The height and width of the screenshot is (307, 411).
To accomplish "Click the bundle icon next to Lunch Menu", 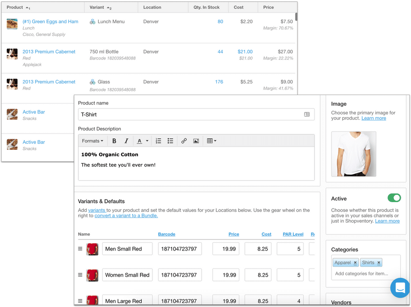I will 92,21.
